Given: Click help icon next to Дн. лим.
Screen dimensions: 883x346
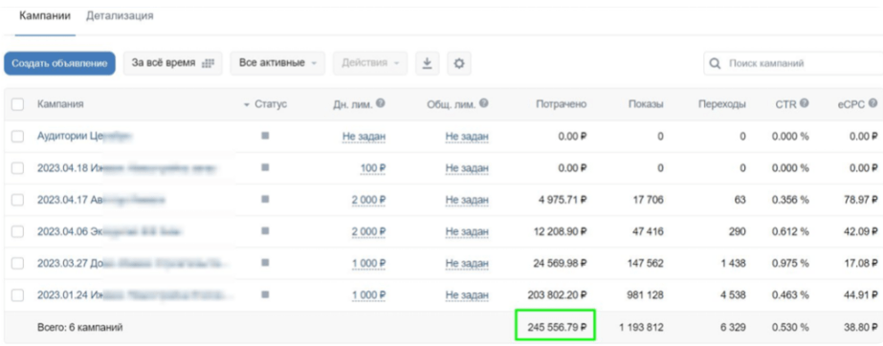Looking at the screenshot, I should (x=381, y=103).
